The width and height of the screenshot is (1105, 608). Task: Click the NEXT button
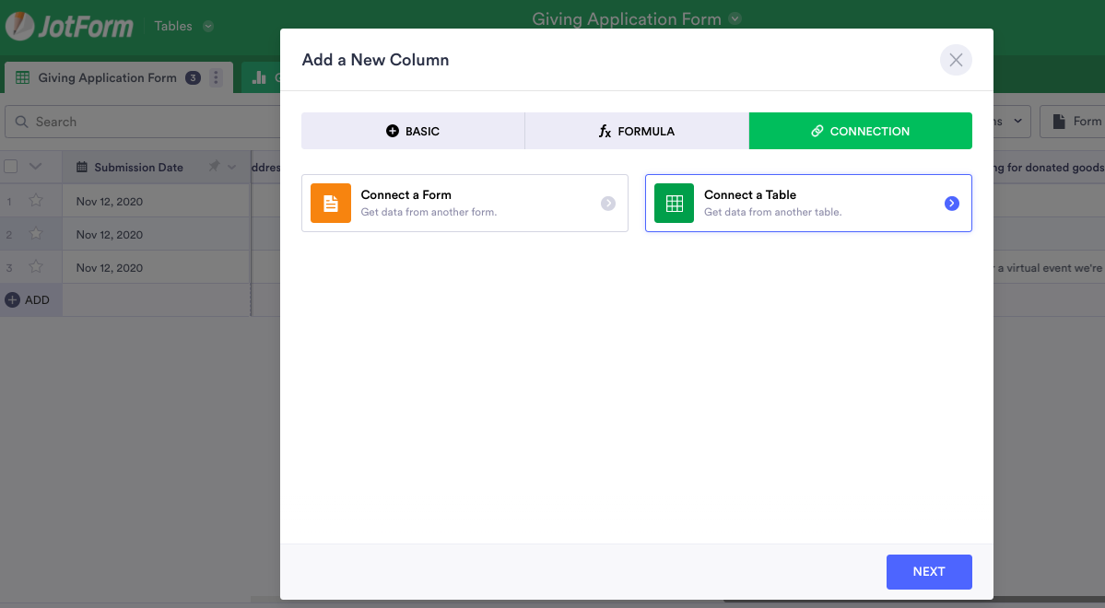point(928,572)
